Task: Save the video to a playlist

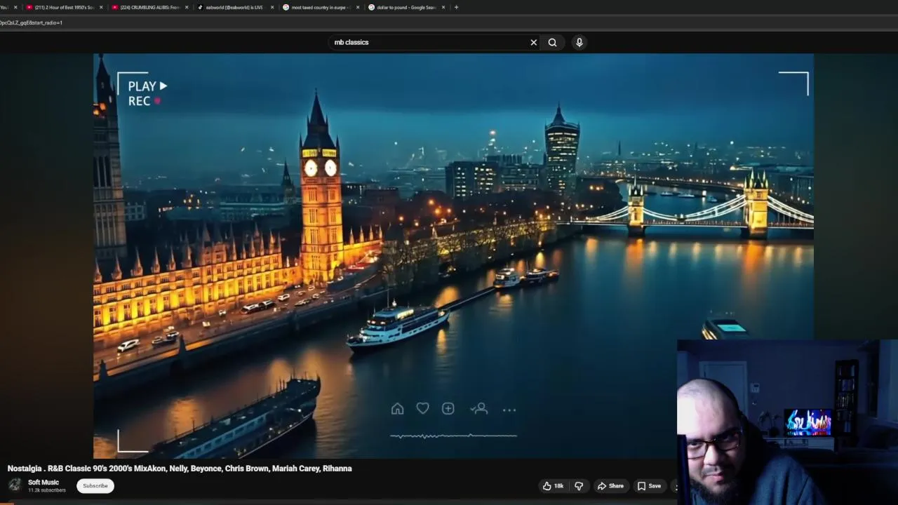Action: 649,485
